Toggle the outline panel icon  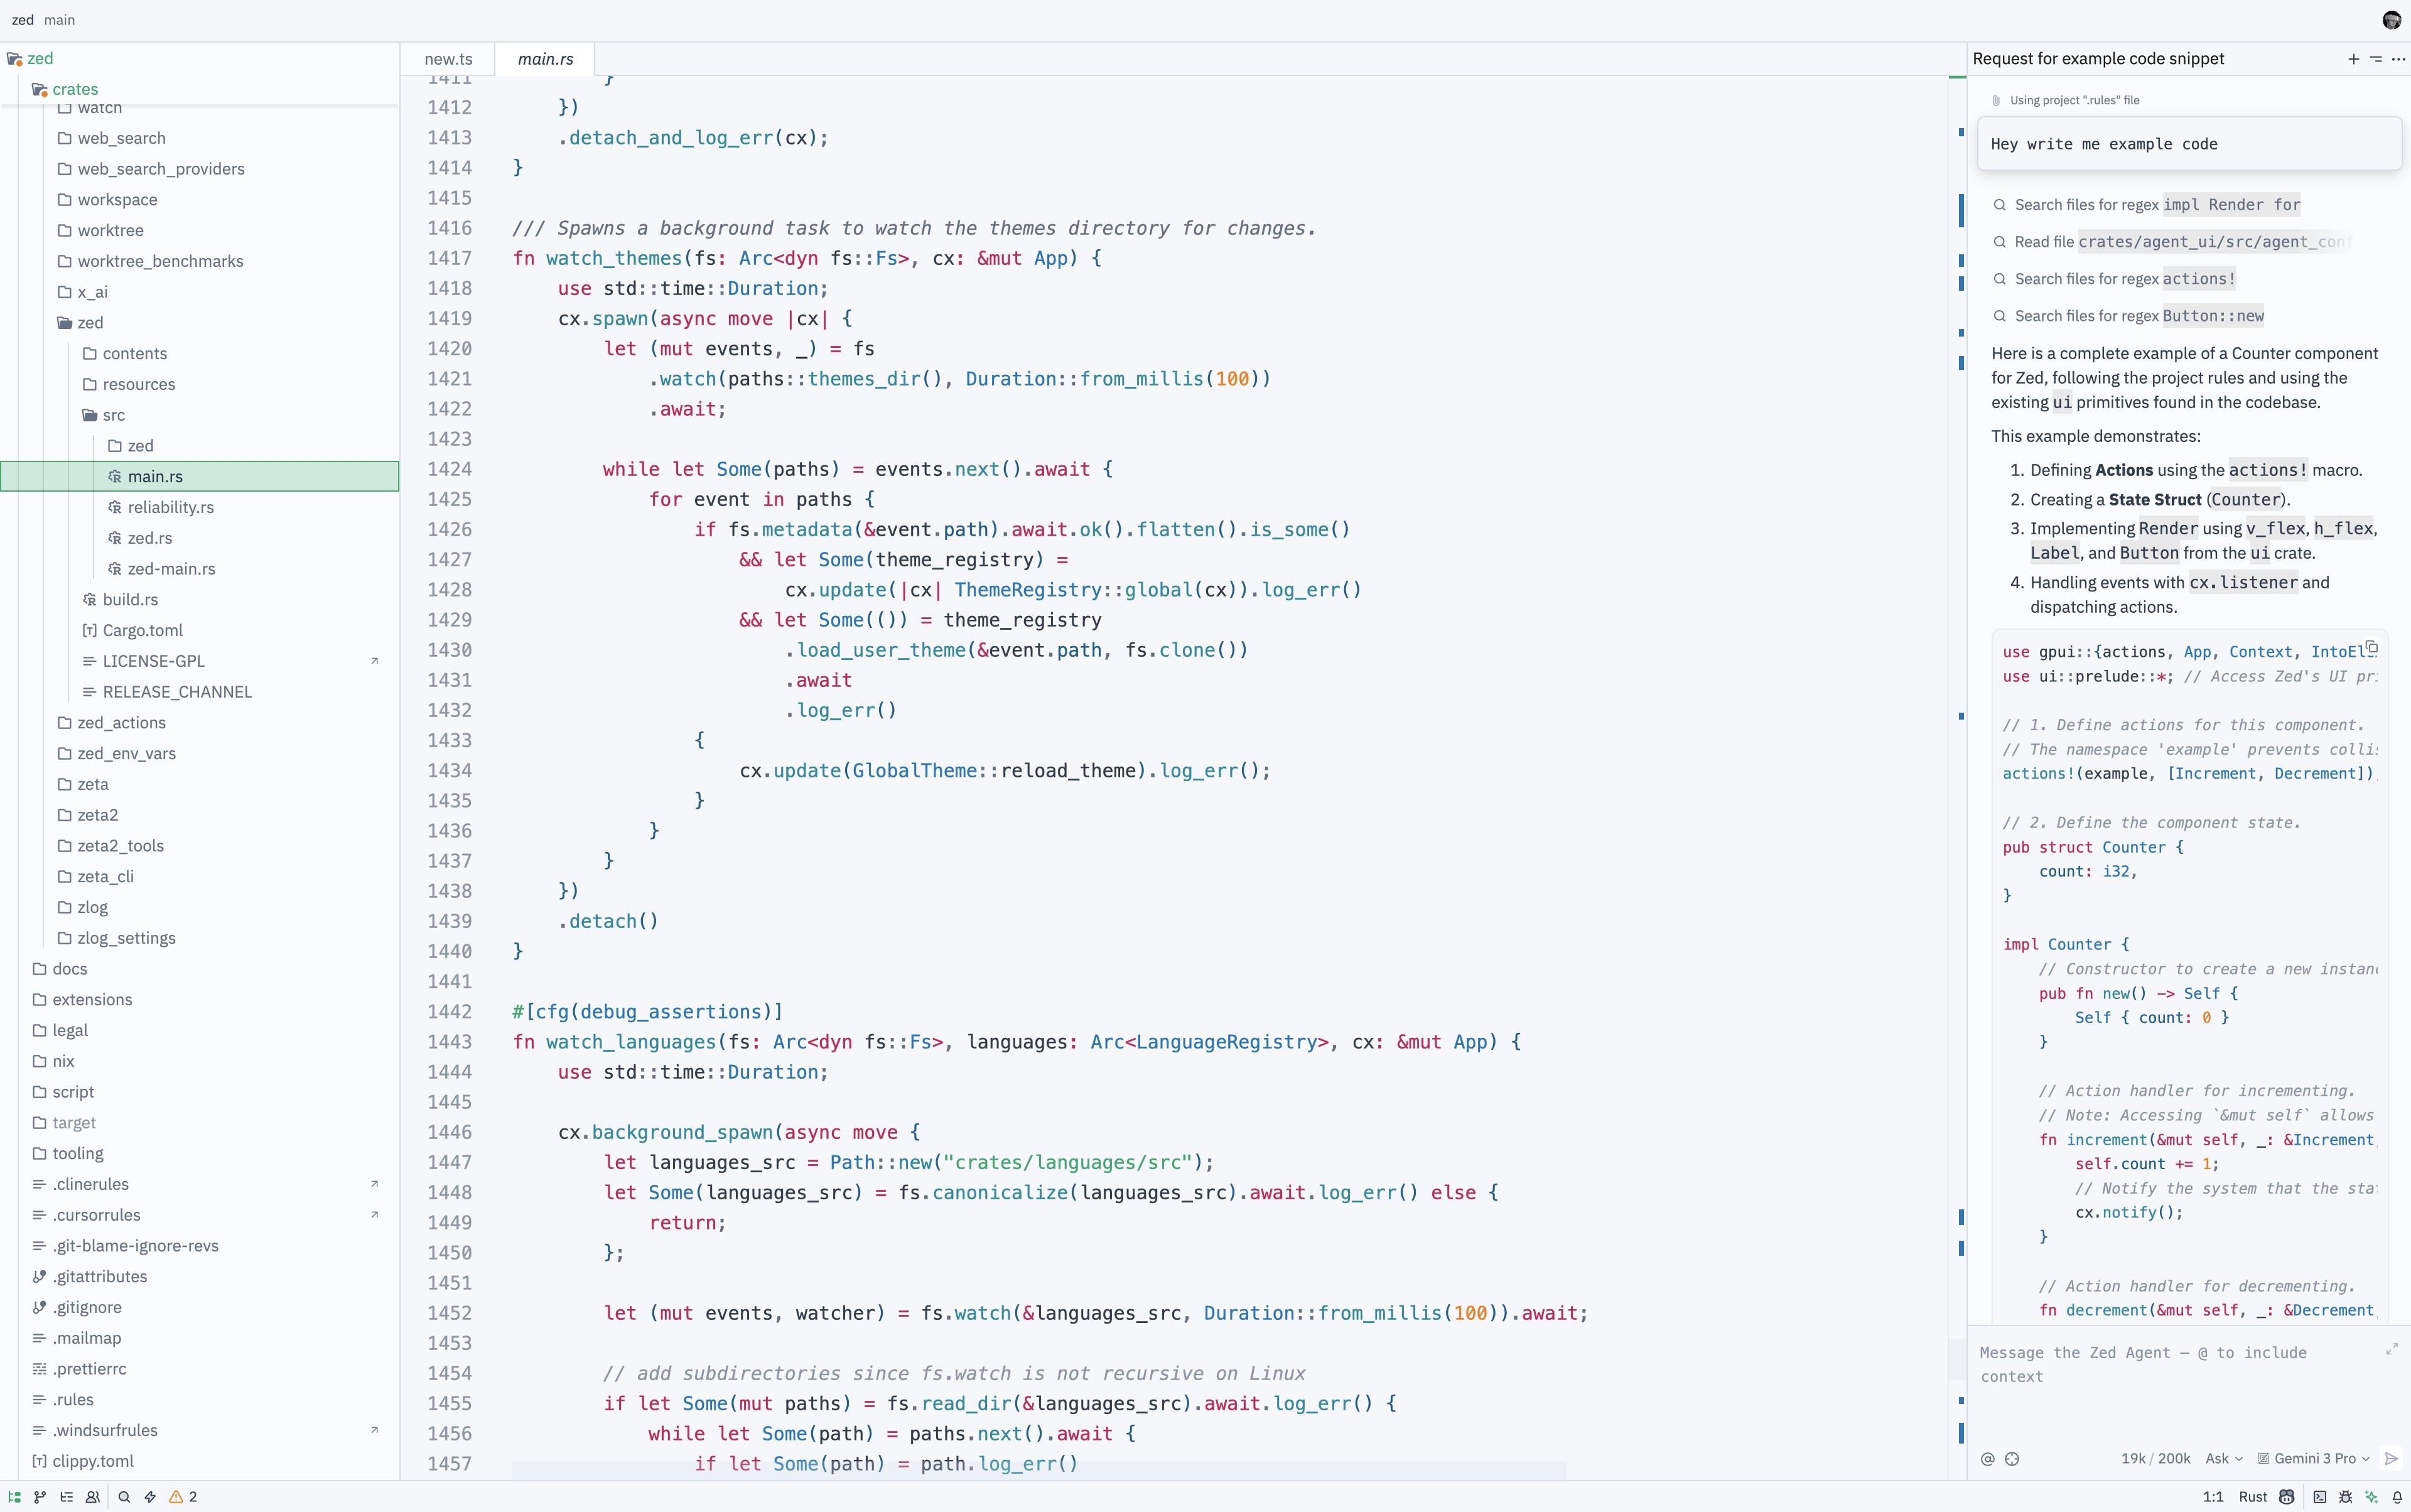[x=66, y=1497]
